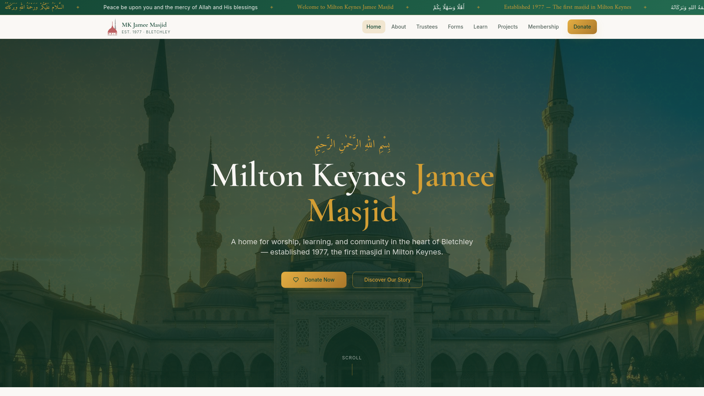Open the Home nav item
The height and width of the screenshot is (396, 704).
click(374, 27)
